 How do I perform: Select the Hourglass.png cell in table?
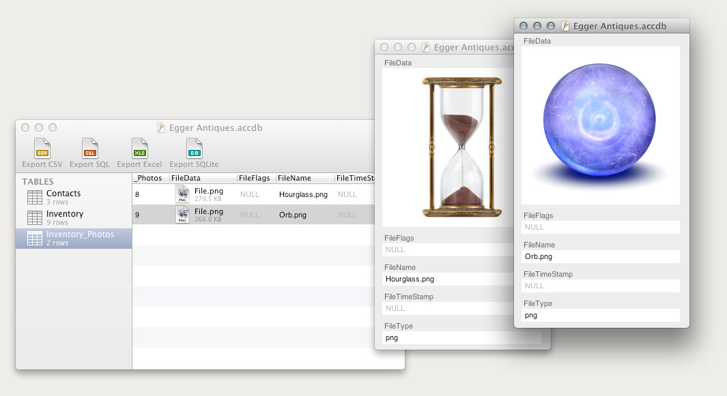(303, 194)
